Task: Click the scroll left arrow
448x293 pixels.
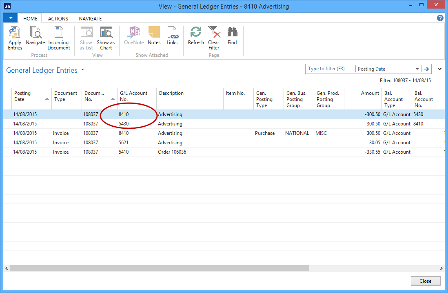Action: (x=7, y=268)
